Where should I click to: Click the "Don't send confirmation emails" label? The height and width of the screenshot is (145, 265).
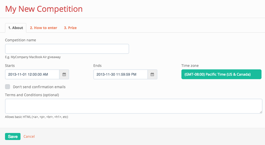39,87
